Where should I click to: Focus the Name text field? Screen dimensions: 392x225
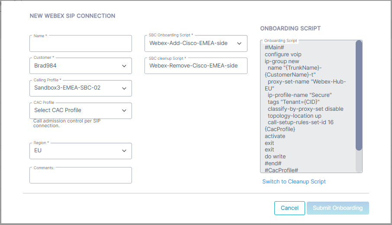pos(80,44)
